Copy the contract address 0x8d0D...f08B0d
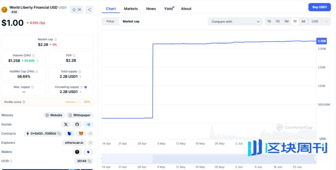 pos(59,134)
